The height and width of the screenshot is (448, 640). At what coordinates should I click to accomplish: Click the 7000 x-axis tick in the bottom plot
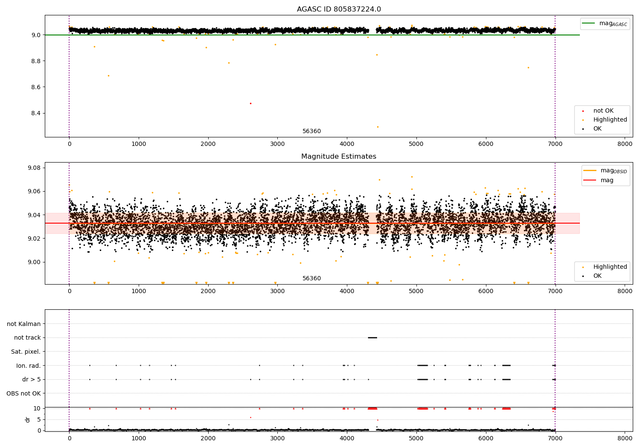tap(555, 438)
